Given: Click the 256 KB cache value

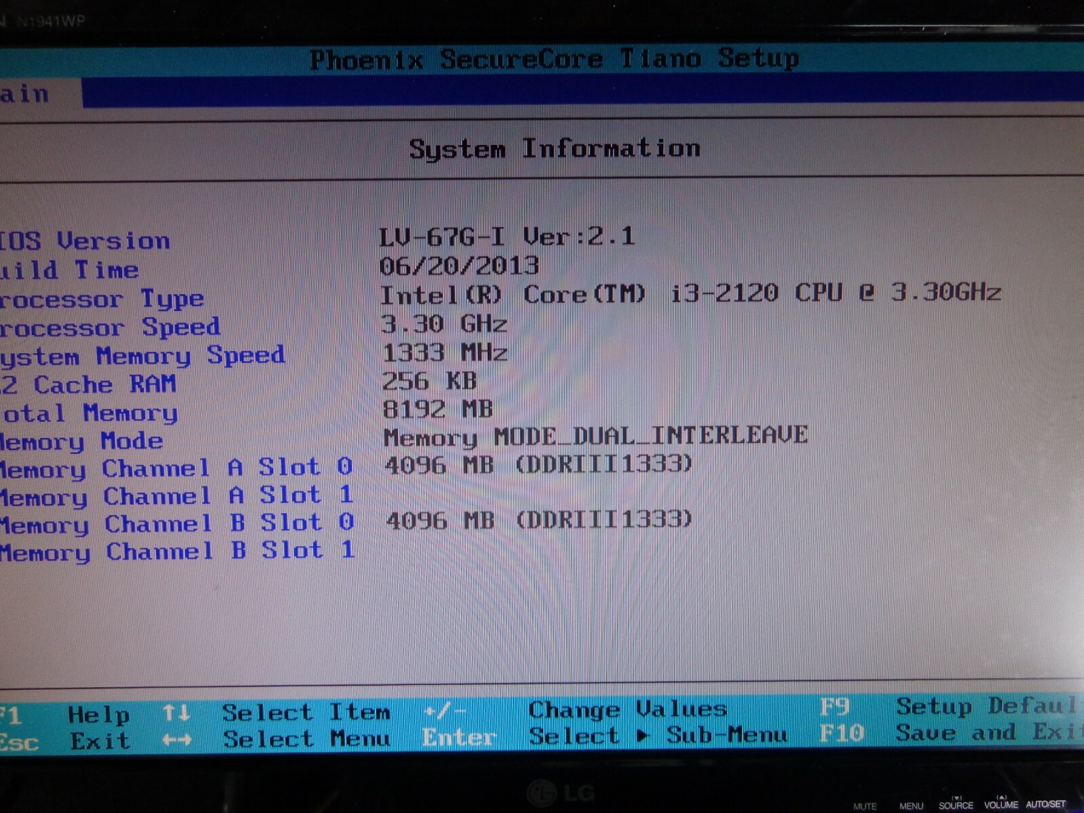Looking at the screenshot, I should pyautogui.click(x=430, y=381).
